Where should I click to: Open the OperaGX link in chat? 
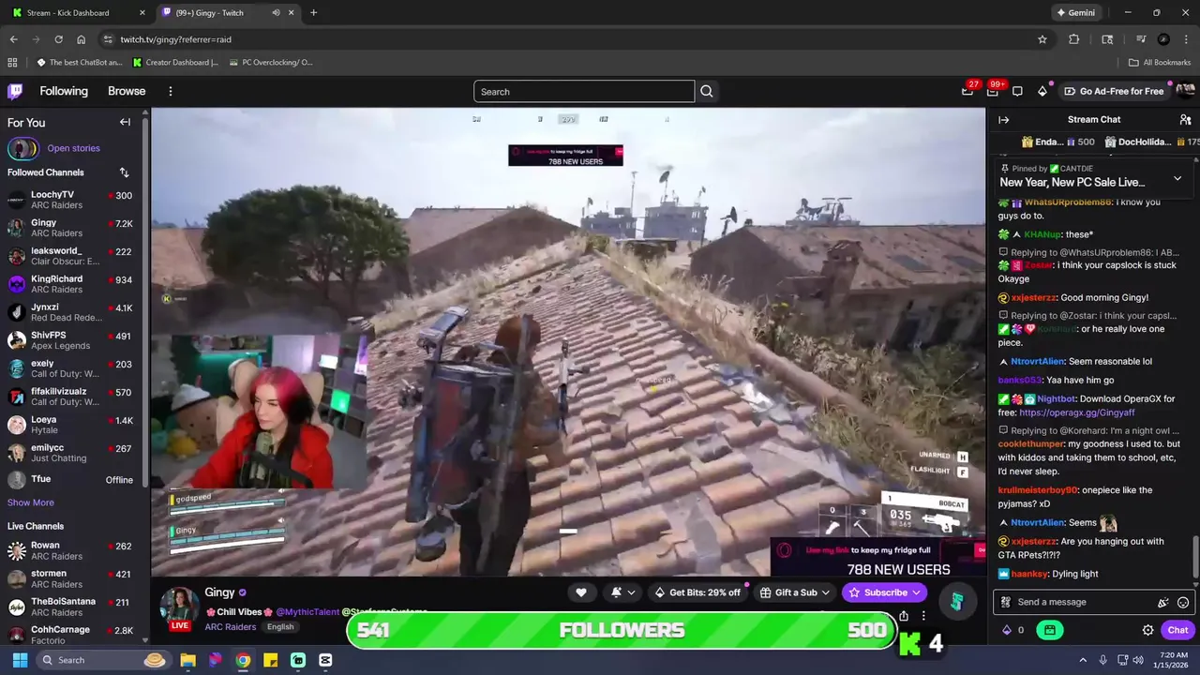(x=1076, y=412)
